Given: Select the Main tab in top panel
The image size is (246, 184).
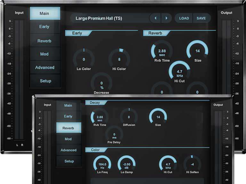Looking at the screenshot, I should (45, 14).
